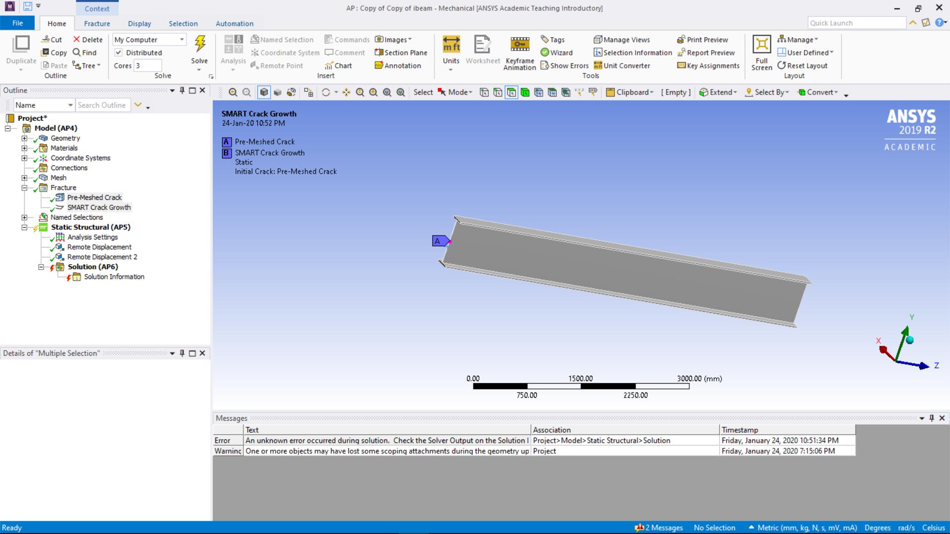The height and width of the screenshot is (534, 950).
Task: Open the Units settings icon
Action: click(x=451, y=49)
